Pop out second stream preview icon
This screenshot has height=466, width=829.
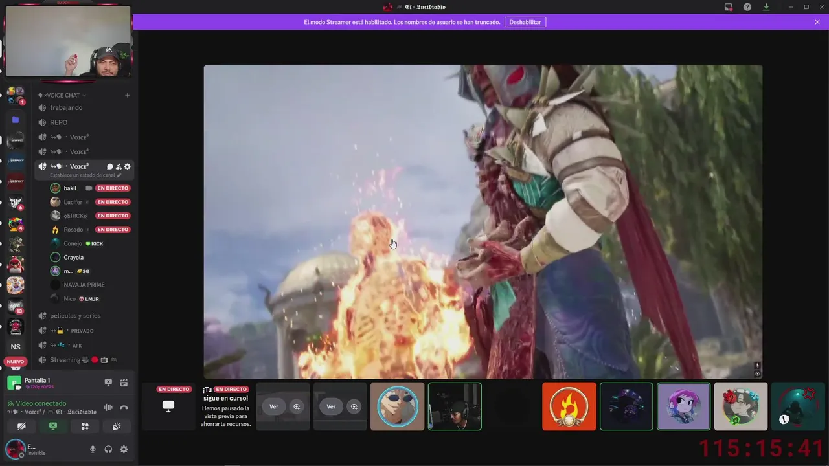pos(354,406)
